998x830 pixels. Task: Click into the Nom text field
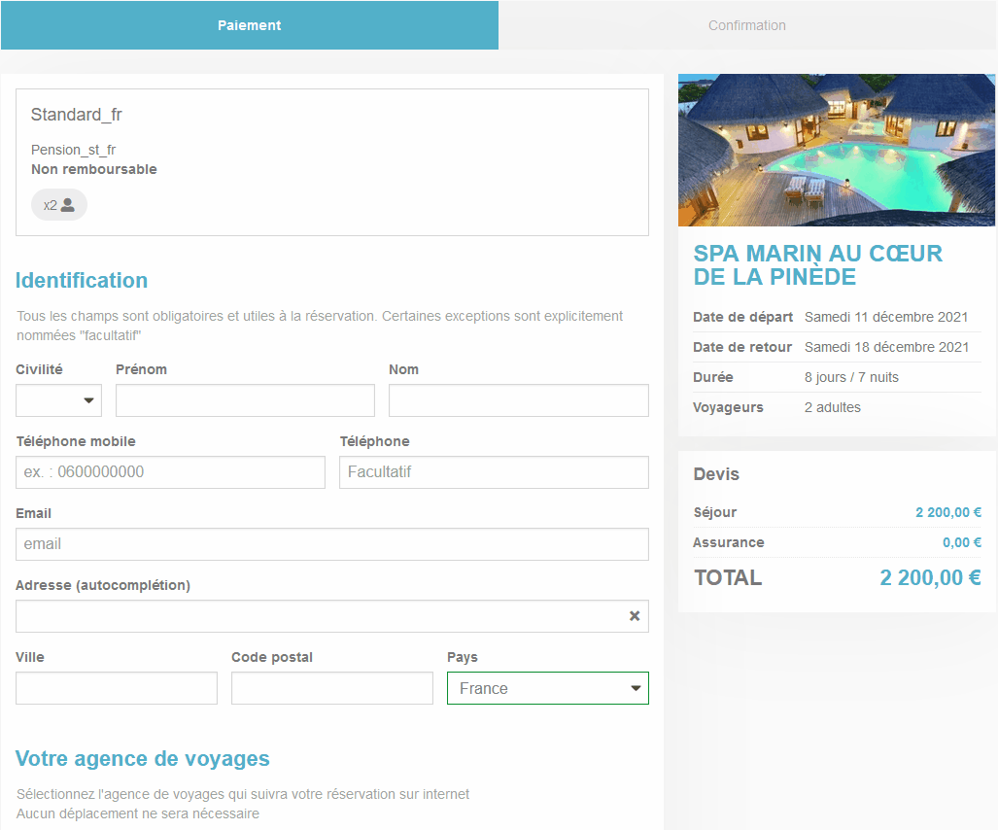point(518,400)
